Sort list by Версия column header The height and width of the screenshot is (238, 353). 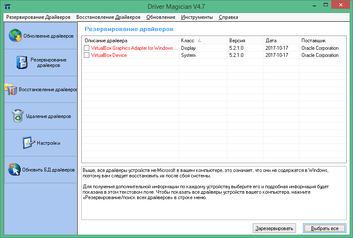click(237, 41)
